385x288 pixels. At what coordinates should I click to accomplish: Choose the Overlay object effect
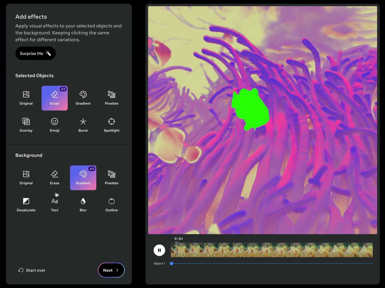[x=26, y=125]
